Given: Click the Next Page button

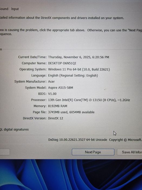Looking at the screenshot, I should tap(93, 152).
